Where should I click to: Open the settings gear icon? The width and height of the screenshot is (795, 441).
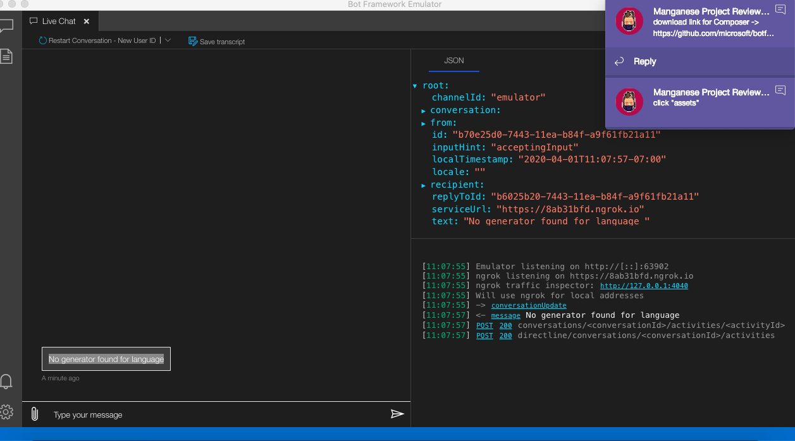(x=6, y=412)
